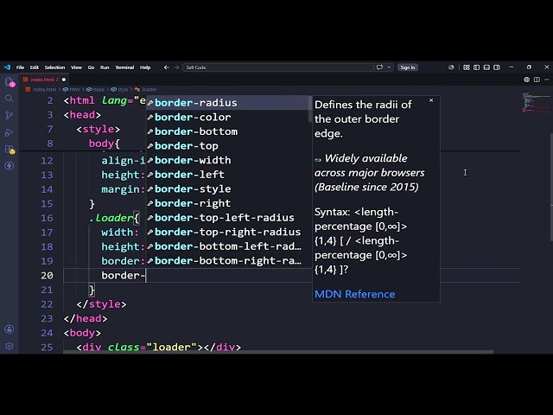
Task: Select the index.html editor tab
Action: (x=44, y=80)
